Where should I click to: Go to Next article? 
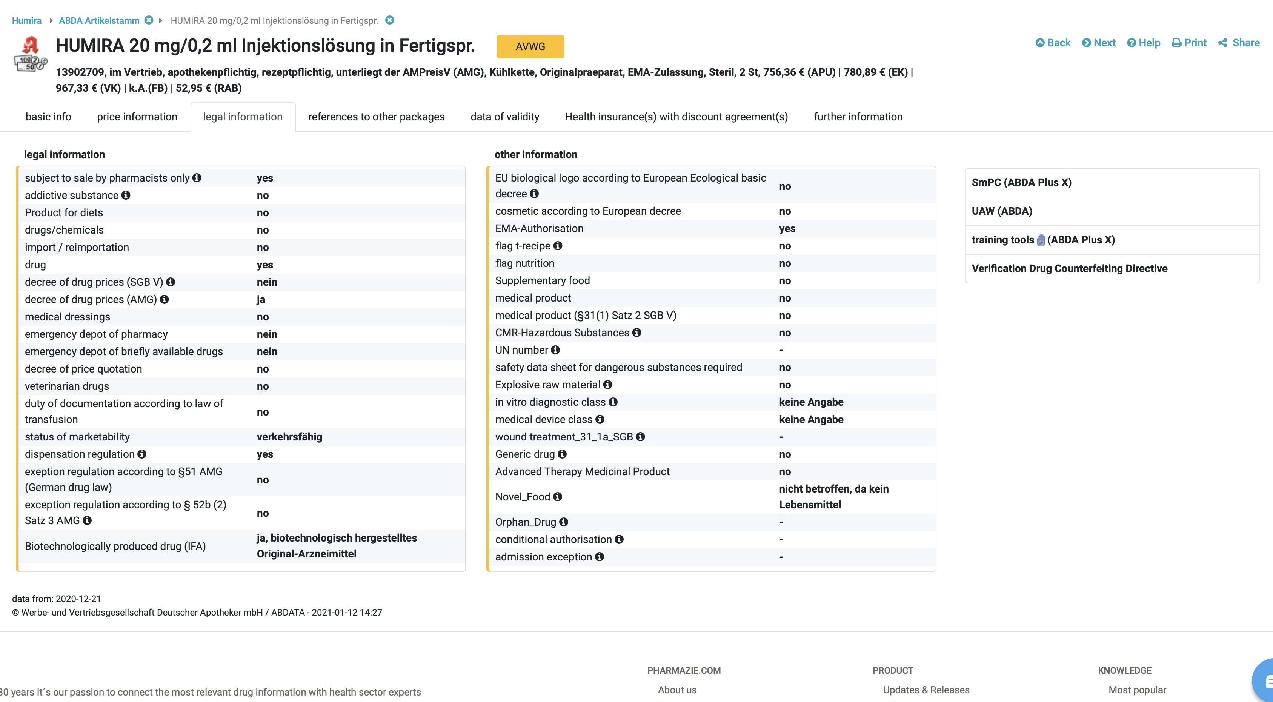[x=1099, y=43]
